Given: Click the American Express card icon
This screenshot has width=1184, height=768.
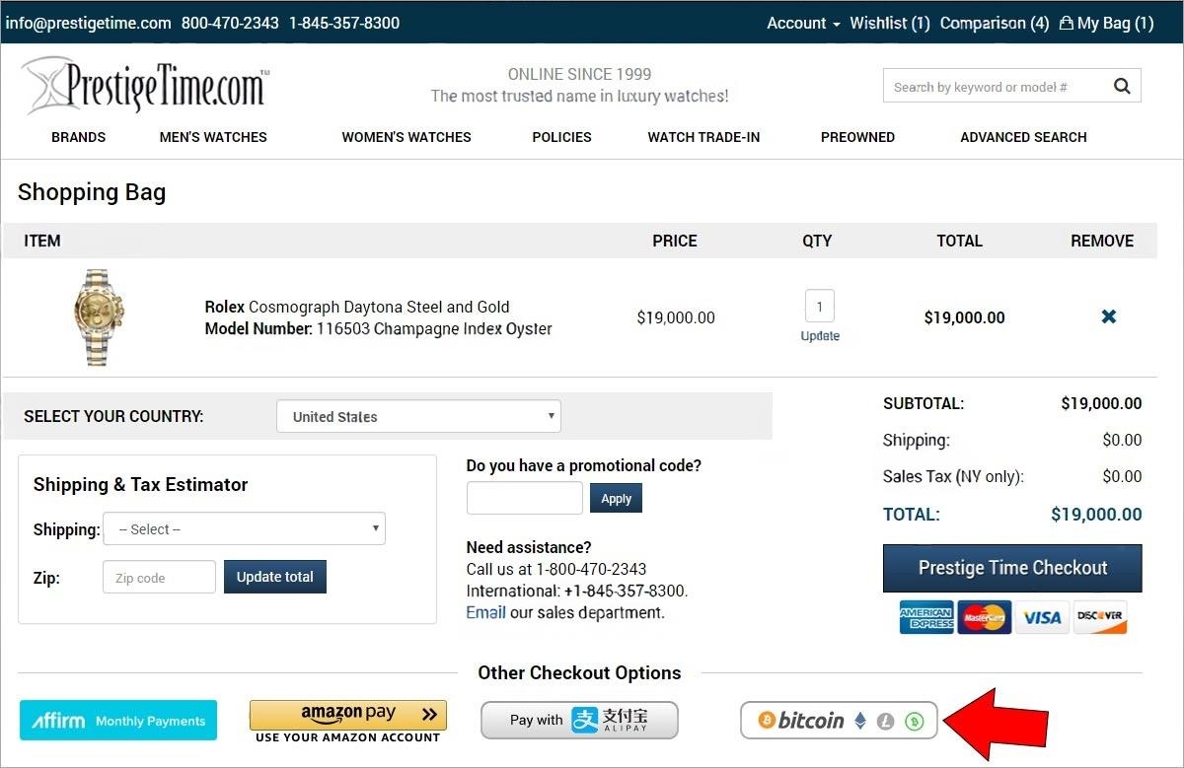Looking at the screenshot, I should [926, 617].
